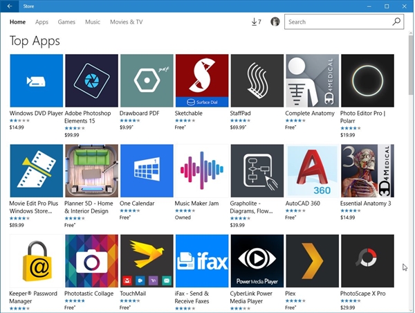The image size is (415, 313).
Task: Open the Keeper Password Manager icon
Action: [37, 261]
